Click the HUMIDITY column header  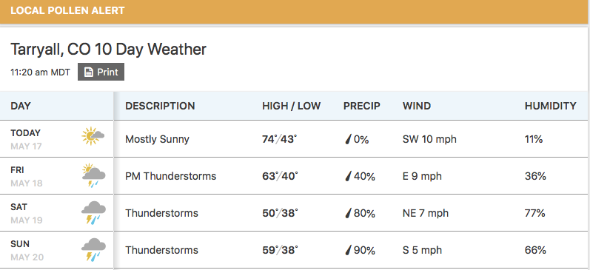(551, 106)
